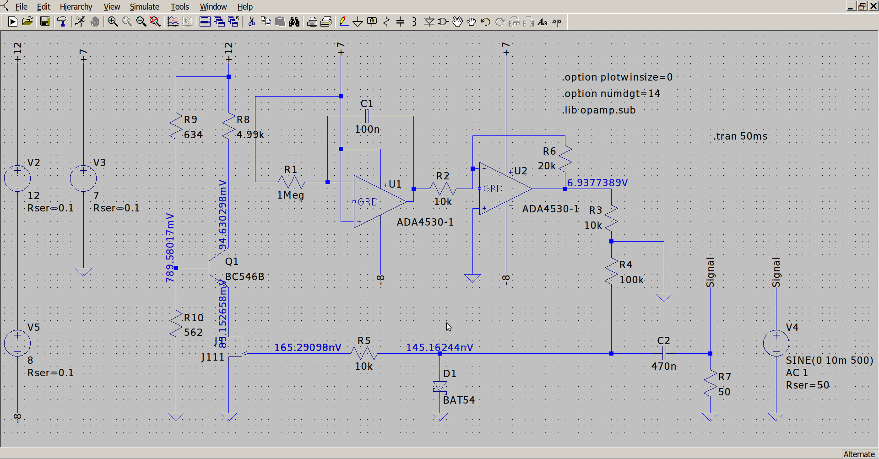Open the Simulate menu
879x459 pixels.
145,6
